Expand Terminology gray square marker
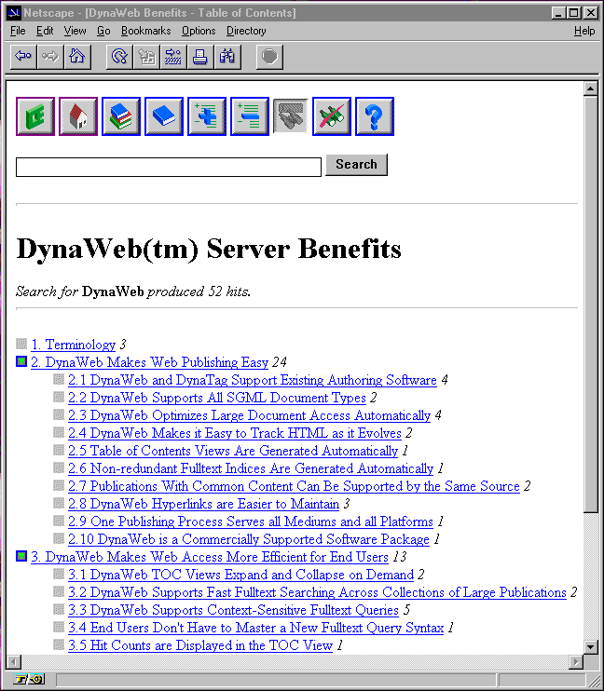The width and height of the screenshot is (604, 691). pos(21,344)
